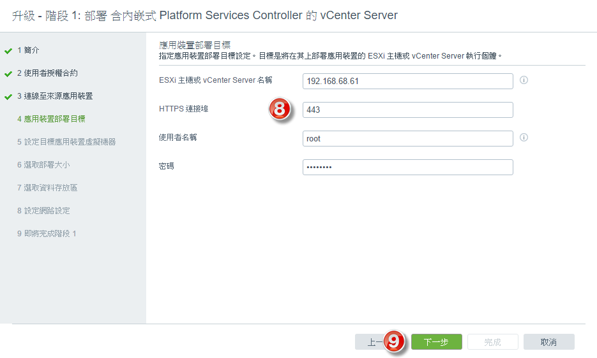Click info icon beside user name field
597x358 pixels.
524,138
